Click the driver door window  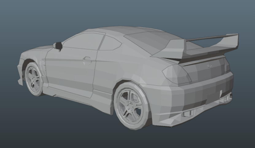click(x=84, y=41)
